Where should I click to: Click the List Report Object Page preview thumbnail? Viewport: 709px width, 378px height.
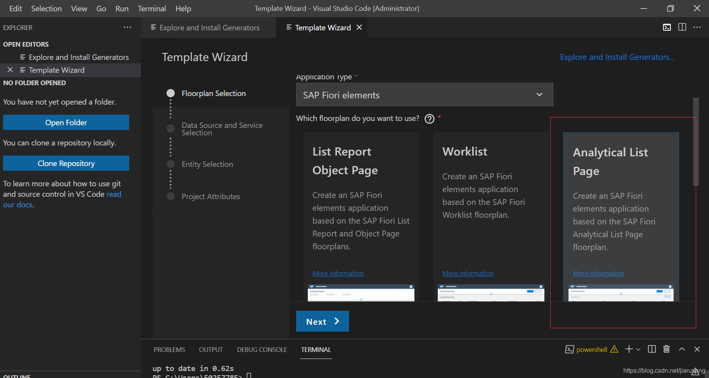[361, 293]
